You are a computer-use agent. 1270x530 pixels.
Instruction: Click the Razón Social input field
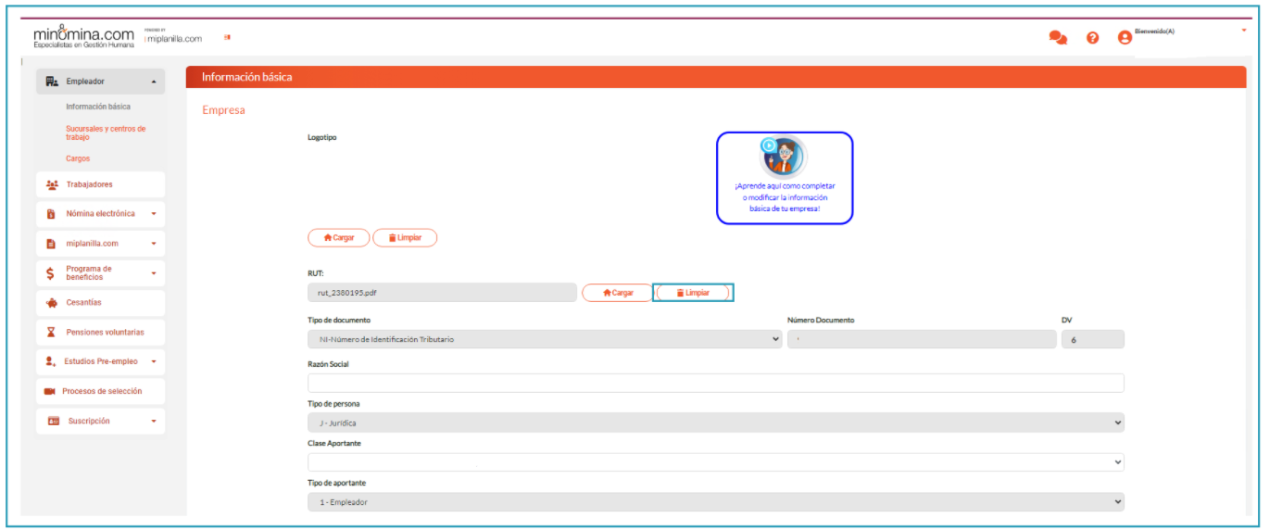click(715, 383)
